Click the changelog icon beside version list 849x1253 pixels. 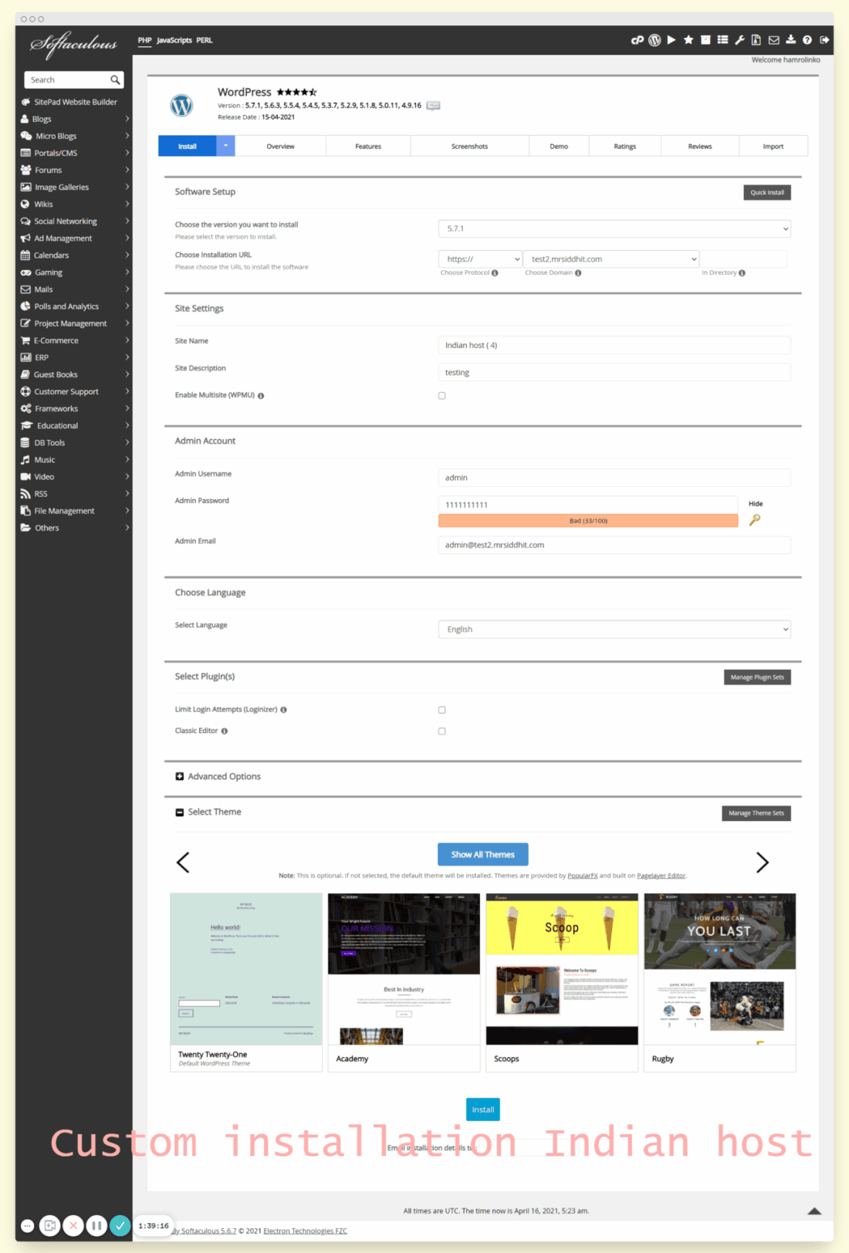coord(434,106)
